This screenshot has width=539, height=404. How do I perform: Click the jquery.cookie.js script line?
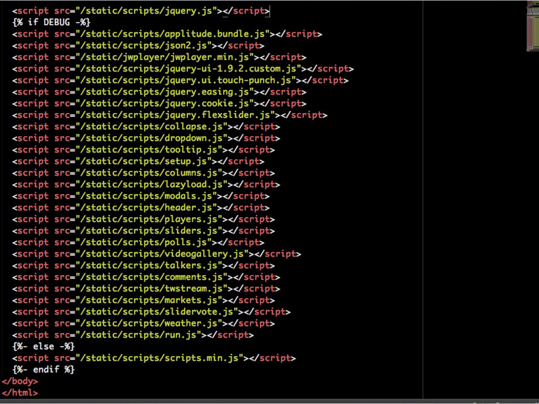pos(159,104)
